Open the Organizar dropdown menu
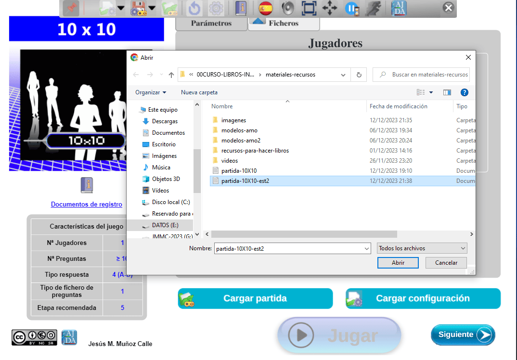 [x=151, y=92]
